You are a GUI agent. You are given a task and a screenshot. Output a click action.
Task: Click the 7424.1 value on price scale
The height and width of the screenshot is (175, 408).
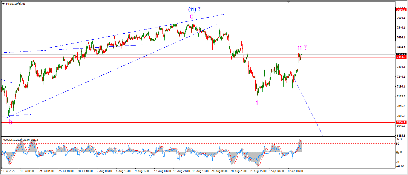click(x=401, y=47)
